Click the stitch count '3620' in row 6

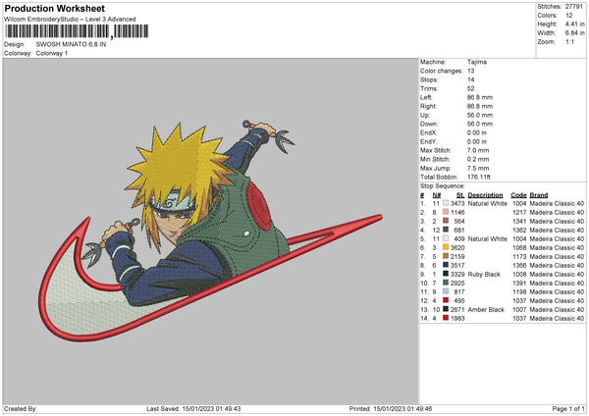point(457,248)
